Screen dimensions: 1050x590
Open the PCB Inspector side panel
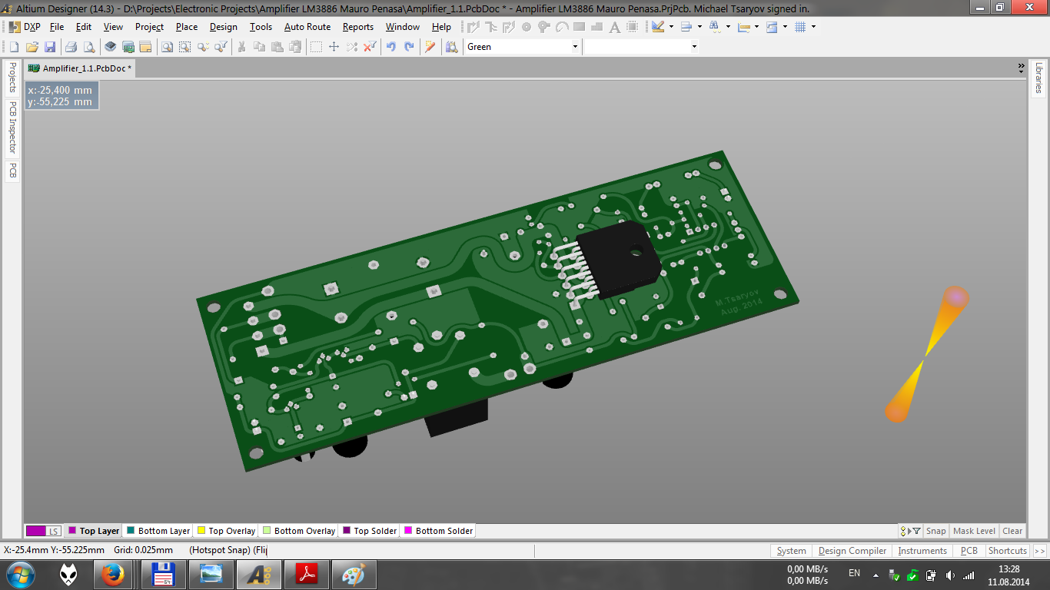[x=12, y=128]
